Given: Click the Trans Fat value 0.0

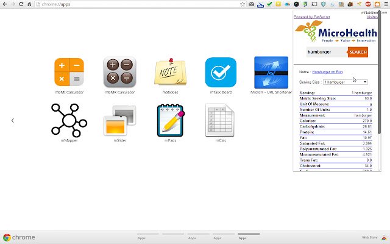Looking at the screenshot, I should point(369,160).
